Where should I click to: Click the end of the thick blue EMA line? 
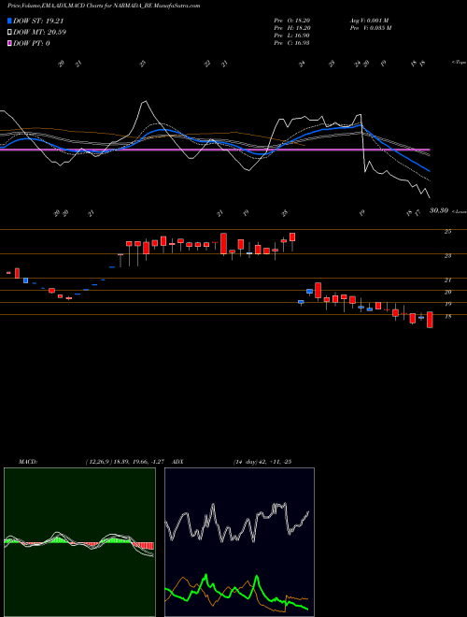point(429,170)
